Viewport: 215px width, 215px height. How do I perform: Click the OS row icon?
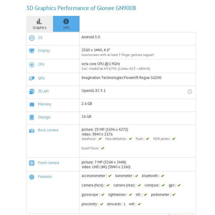32,38
